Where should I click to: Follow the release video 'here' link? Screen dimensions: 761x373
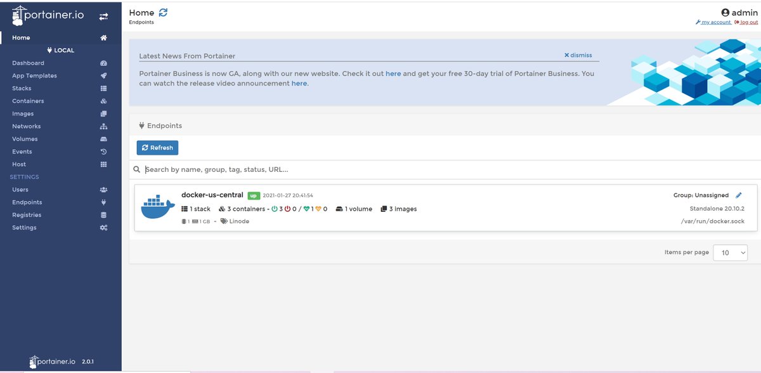click(x=299, y=83)
